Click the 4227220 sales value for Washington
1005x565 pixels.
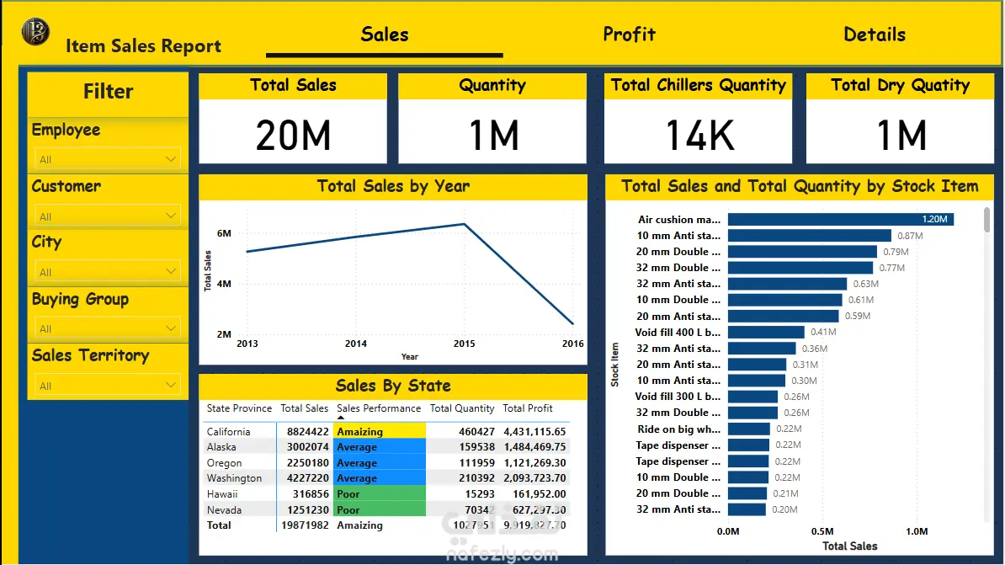pyautogui.click(x=308, y=477)
